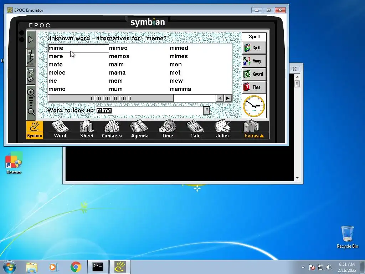Launch Google Chrome from the taskbar
Image resolution: width=365 pixels, height=274 pixels.
76,267
